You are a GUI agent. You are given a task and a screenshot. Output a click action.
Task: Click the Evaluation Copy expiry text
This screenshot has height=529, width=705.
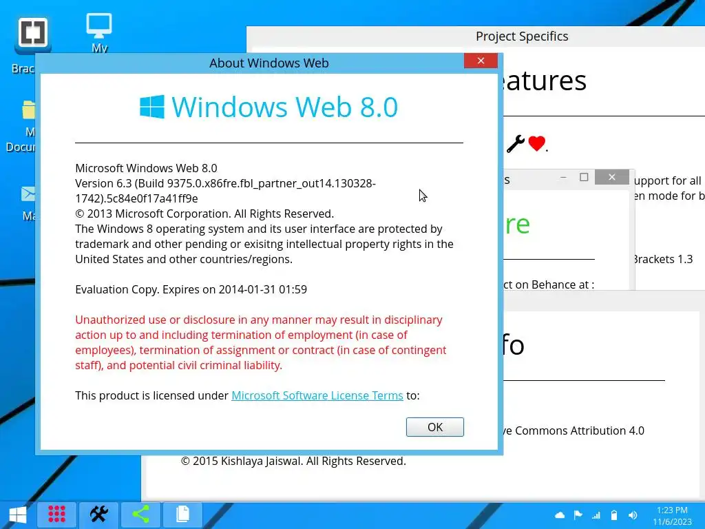tap(191, 289)
